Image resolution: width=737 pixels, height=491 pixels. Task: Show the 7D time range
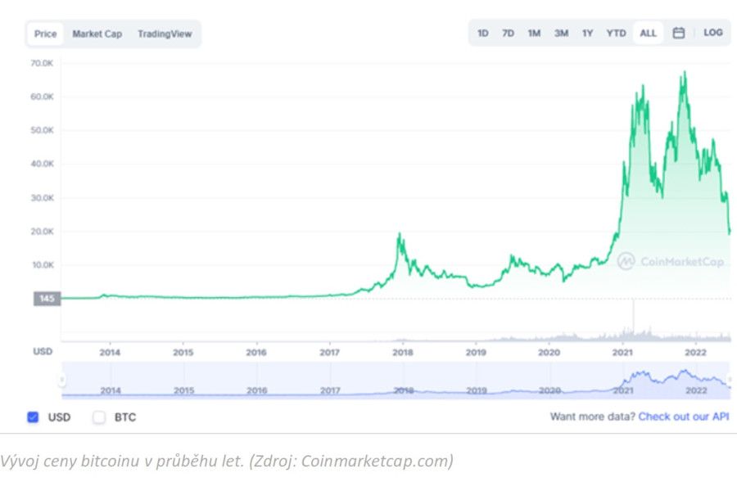coord(508,33)
